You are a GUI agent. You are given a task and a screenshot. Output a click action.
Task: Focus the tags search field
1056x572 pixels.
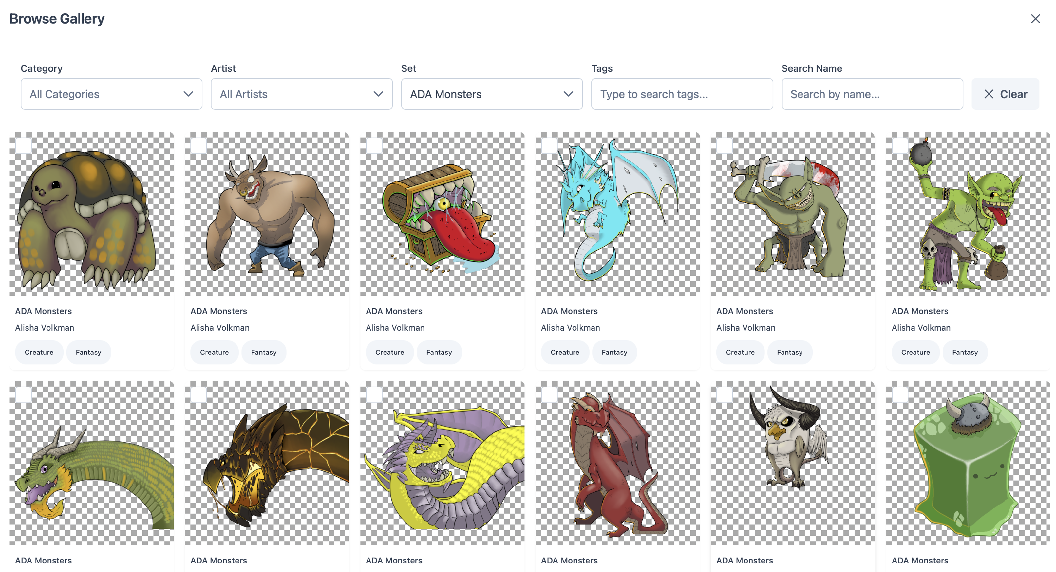click(682, 94)
